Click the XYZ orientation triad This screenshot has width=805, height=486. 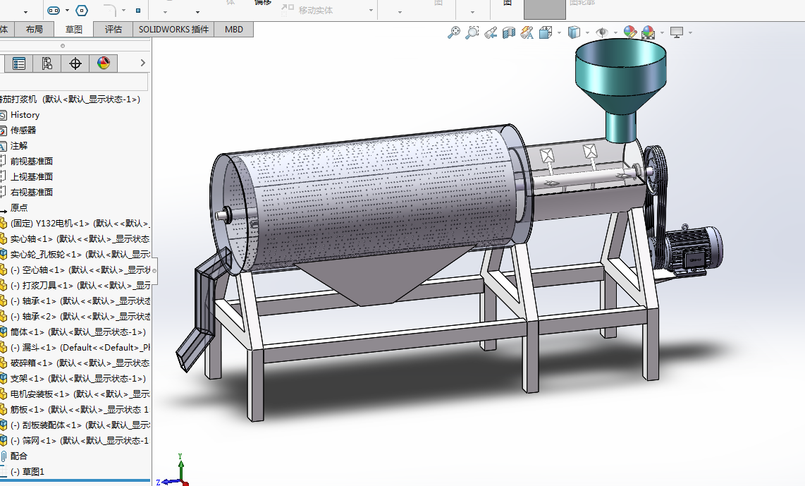click(x=173, y=470)
